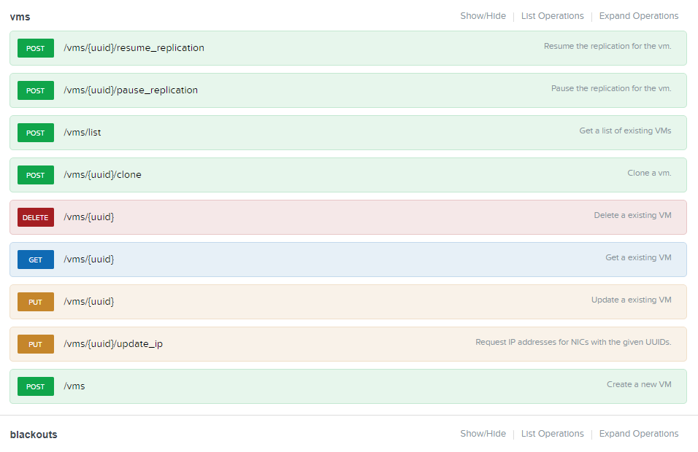
Task: Click PUT badge for update_ip endpoint
Action: 36,343
